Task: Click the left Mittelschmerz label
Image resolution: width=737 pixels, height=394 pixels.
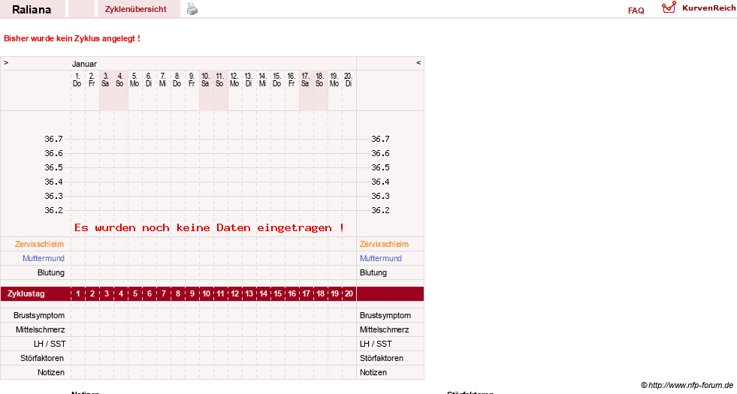Action: [x=40, y=329]
